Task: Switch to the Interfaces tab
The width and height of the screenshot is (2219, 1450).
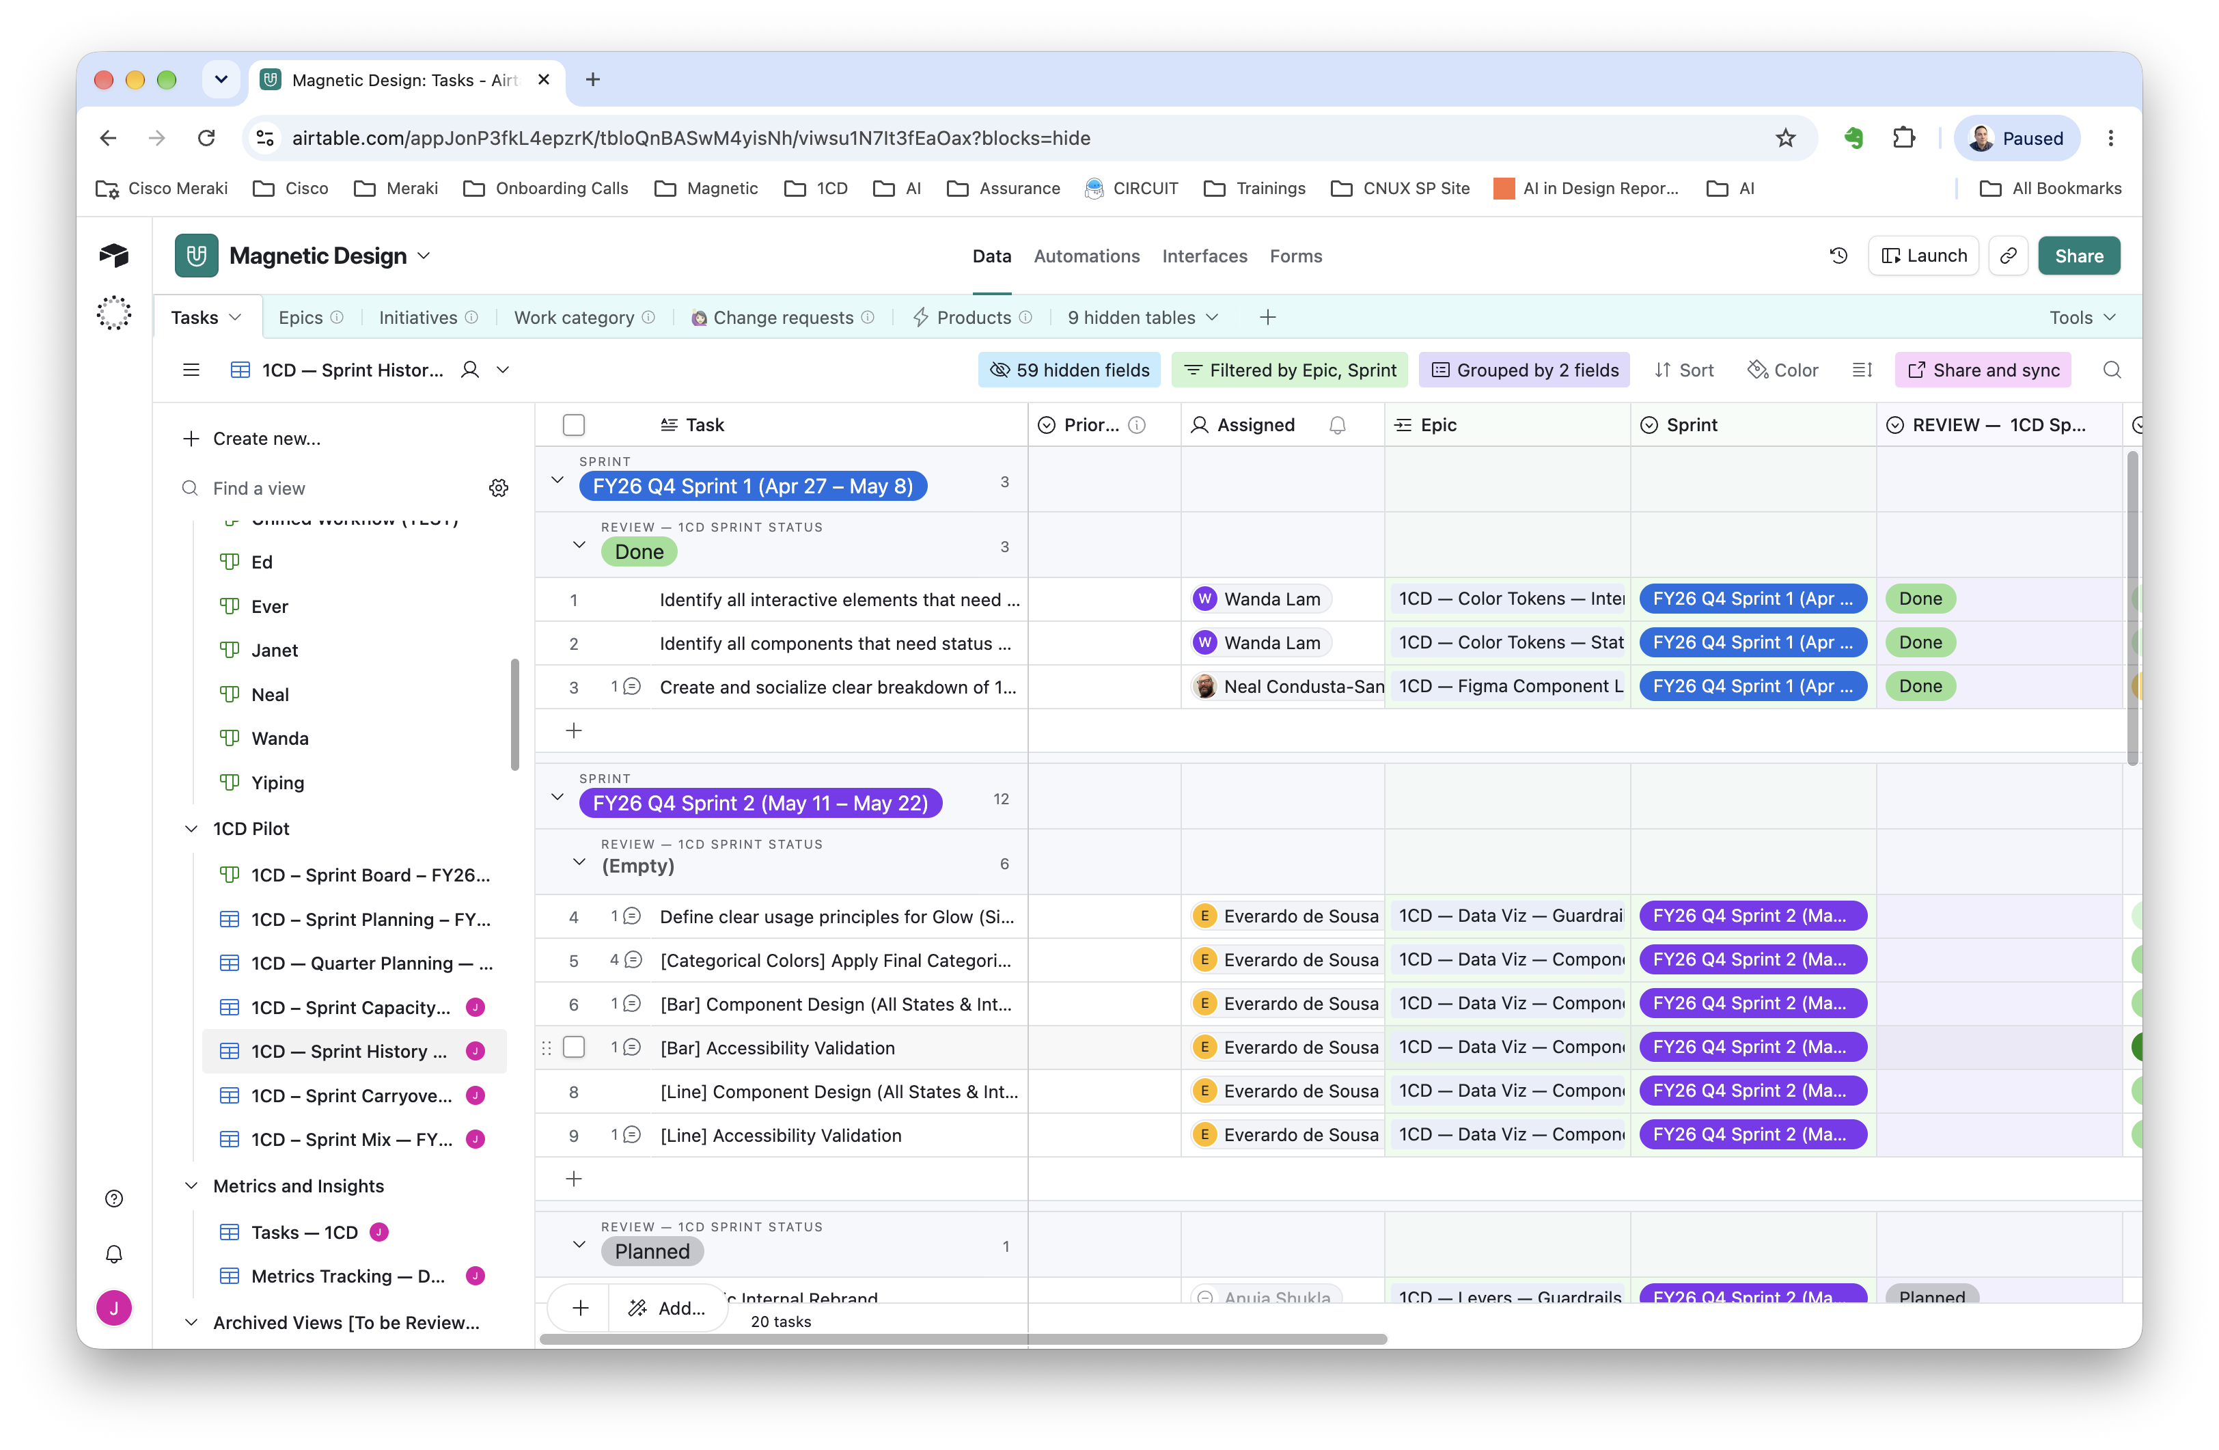Action: [x=1204, y=256]
